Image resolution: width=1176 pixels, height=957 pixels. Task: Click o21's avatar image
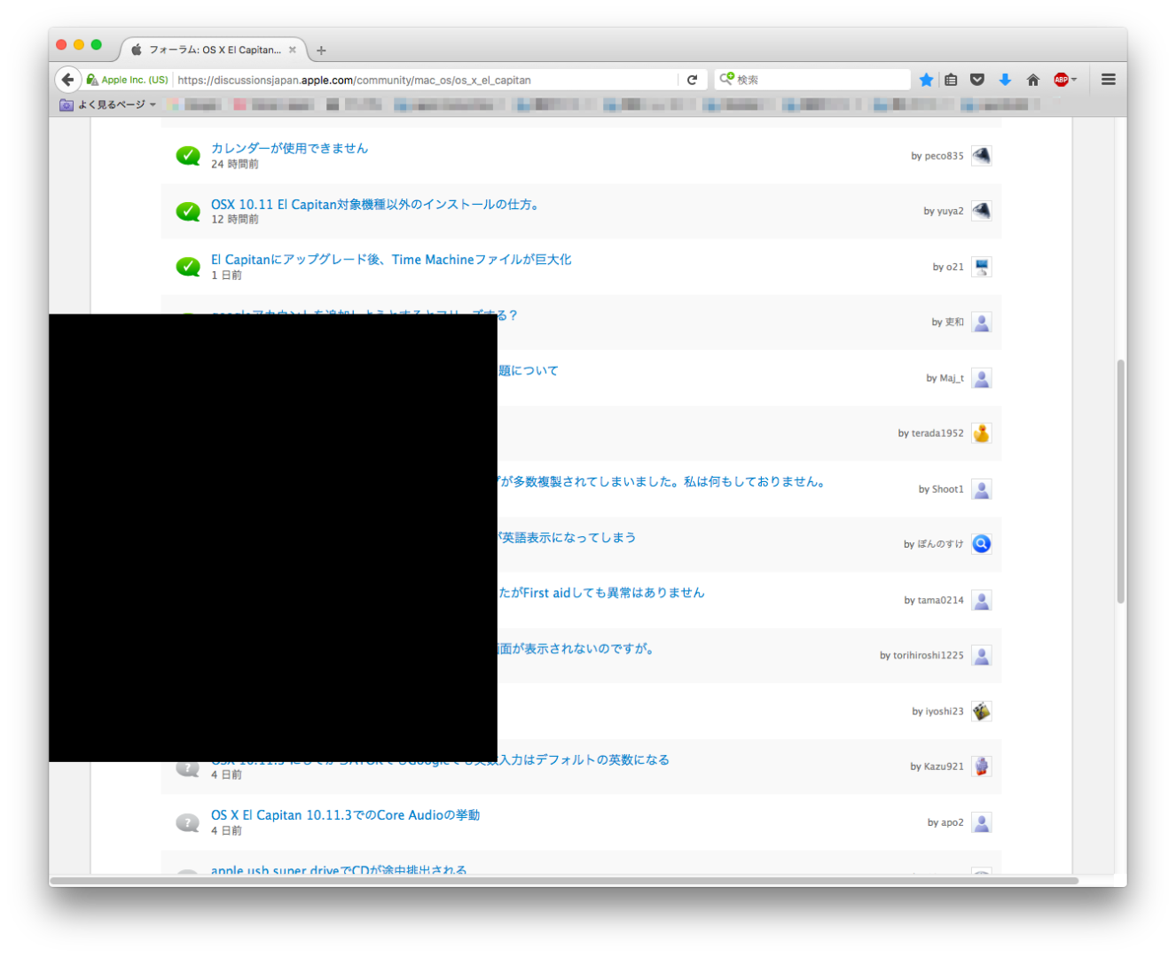coord(981,267)
